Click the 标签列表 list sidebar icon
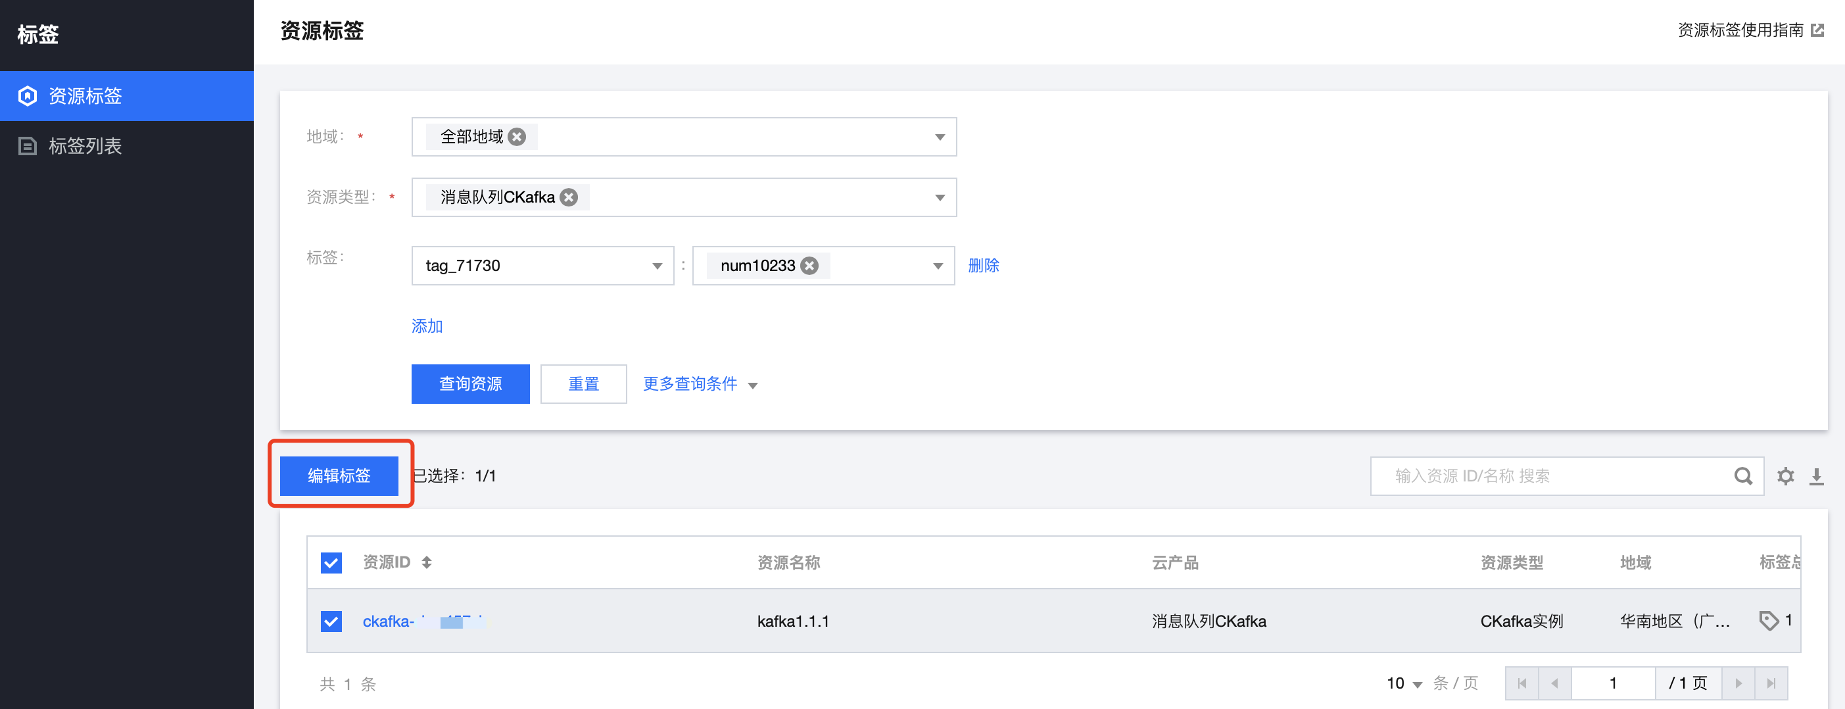 (27, 146)
